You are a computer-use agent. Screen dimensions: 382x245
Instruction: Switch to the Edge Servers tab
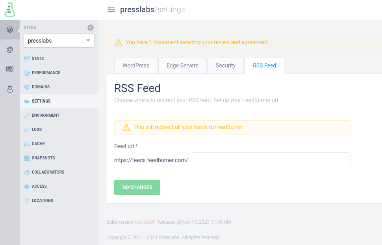pyautogui.click(x=182, y=65)
